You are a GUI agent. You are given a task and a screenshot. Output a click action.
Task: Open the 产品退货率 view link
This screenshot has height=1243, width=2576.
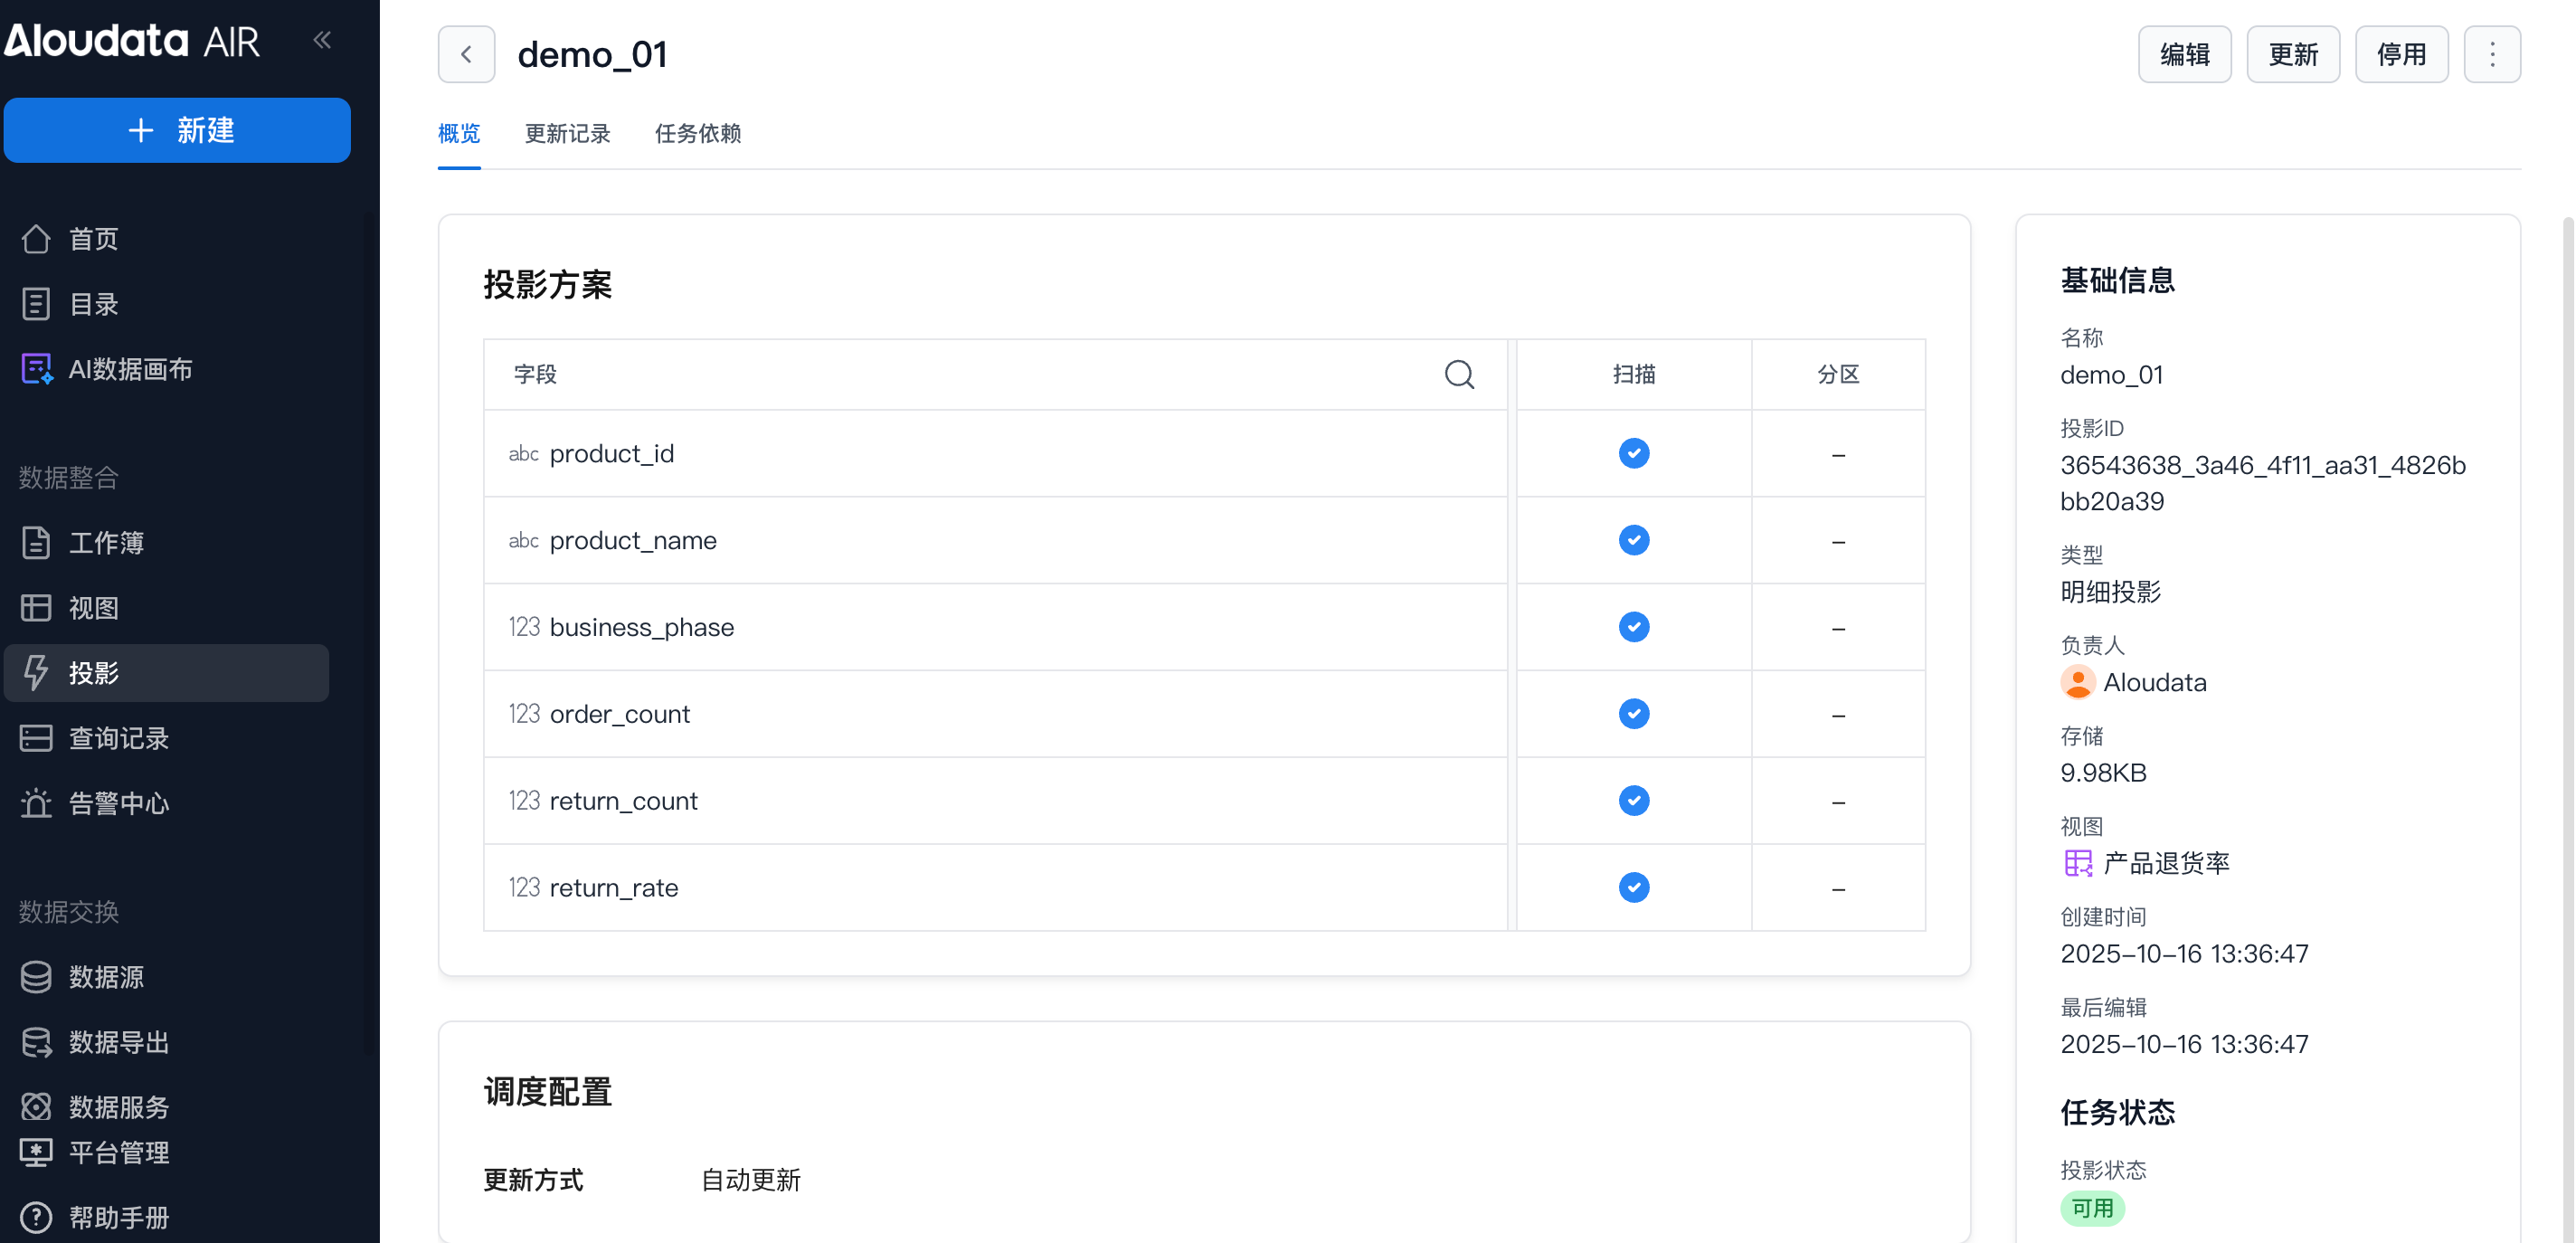point(2165,862)
